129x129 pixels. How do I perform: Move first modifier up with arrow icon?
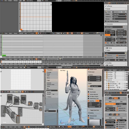click(121, 98)
